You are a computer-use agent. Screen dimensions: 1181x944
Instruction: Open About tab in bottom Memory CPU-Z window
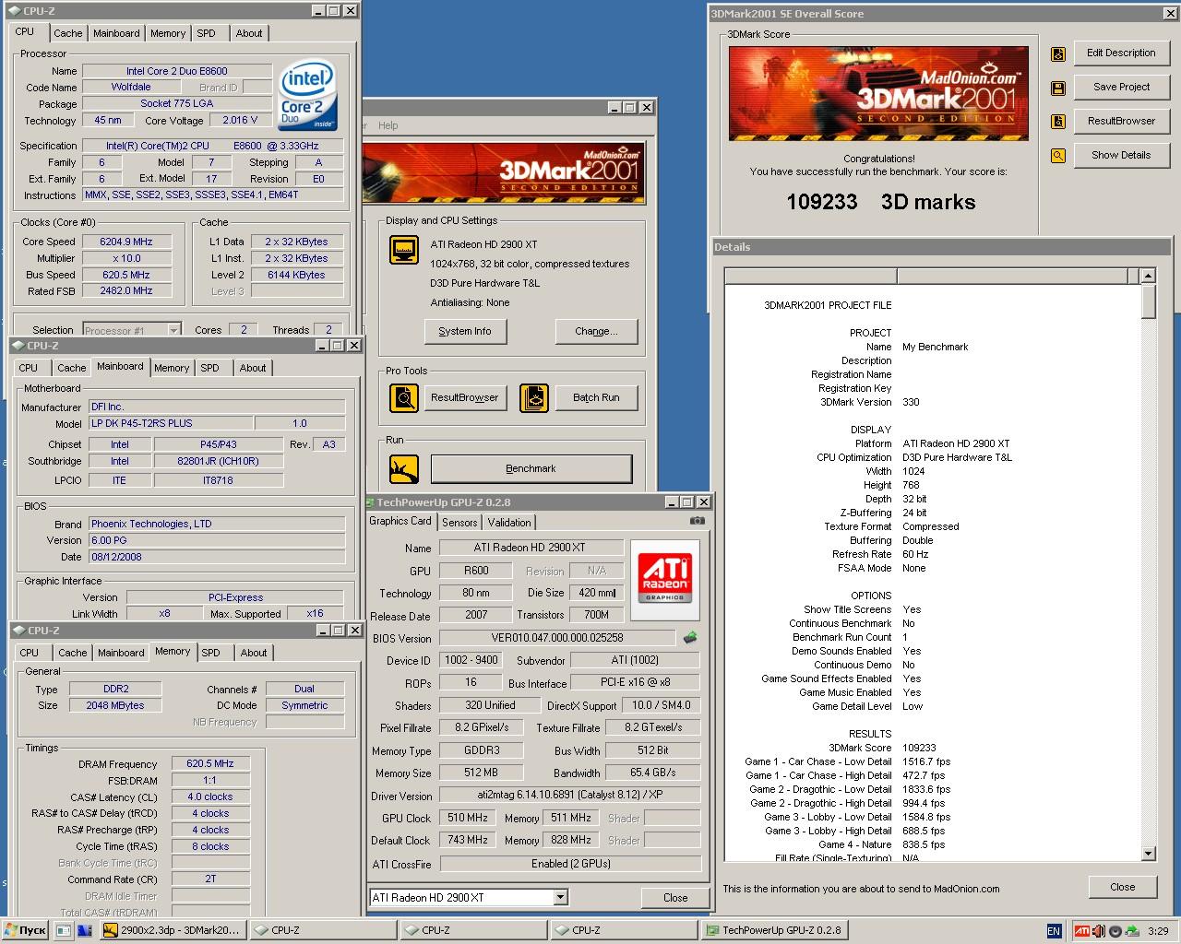(x=254, y=653)
